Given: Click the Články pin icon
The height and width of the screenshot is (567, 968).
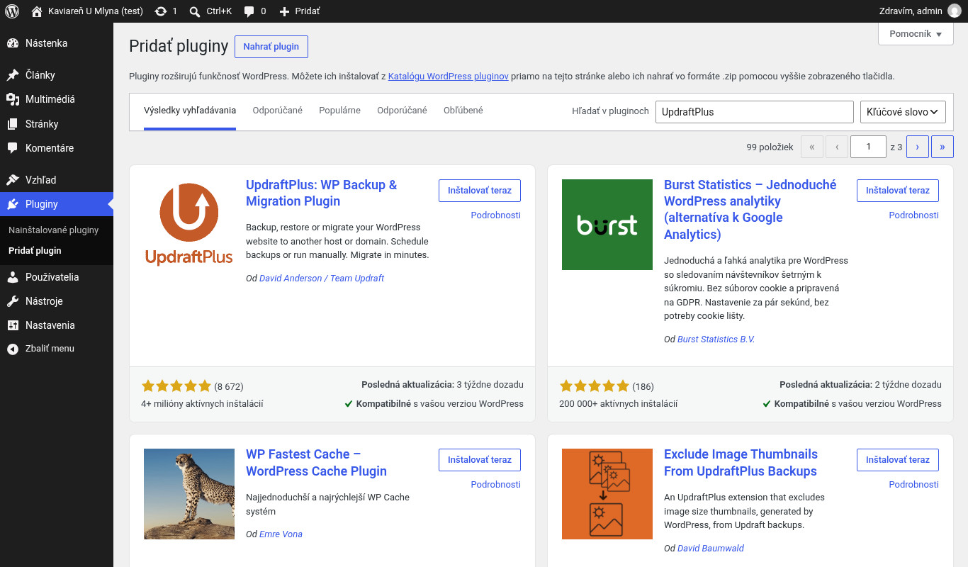Looking at the screenshot, I should point(13,75).
